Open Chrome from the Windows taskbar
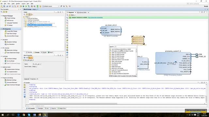209x117 pixels. pyautogui.click(x=24, y=115)
